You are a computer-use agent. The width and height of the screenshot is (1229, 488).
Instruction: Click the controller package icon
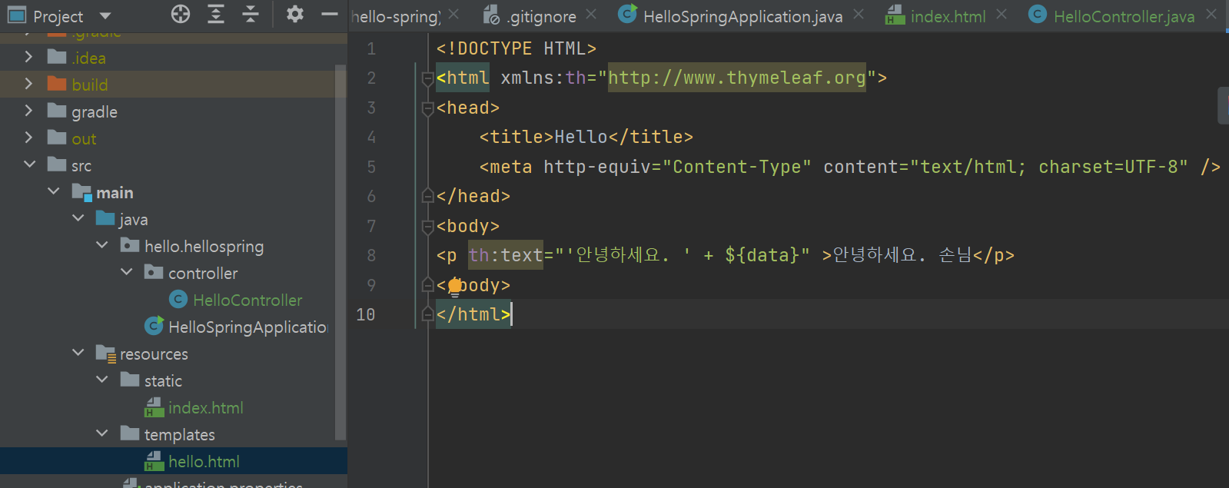pyautogui.click(x=154, y=272)
